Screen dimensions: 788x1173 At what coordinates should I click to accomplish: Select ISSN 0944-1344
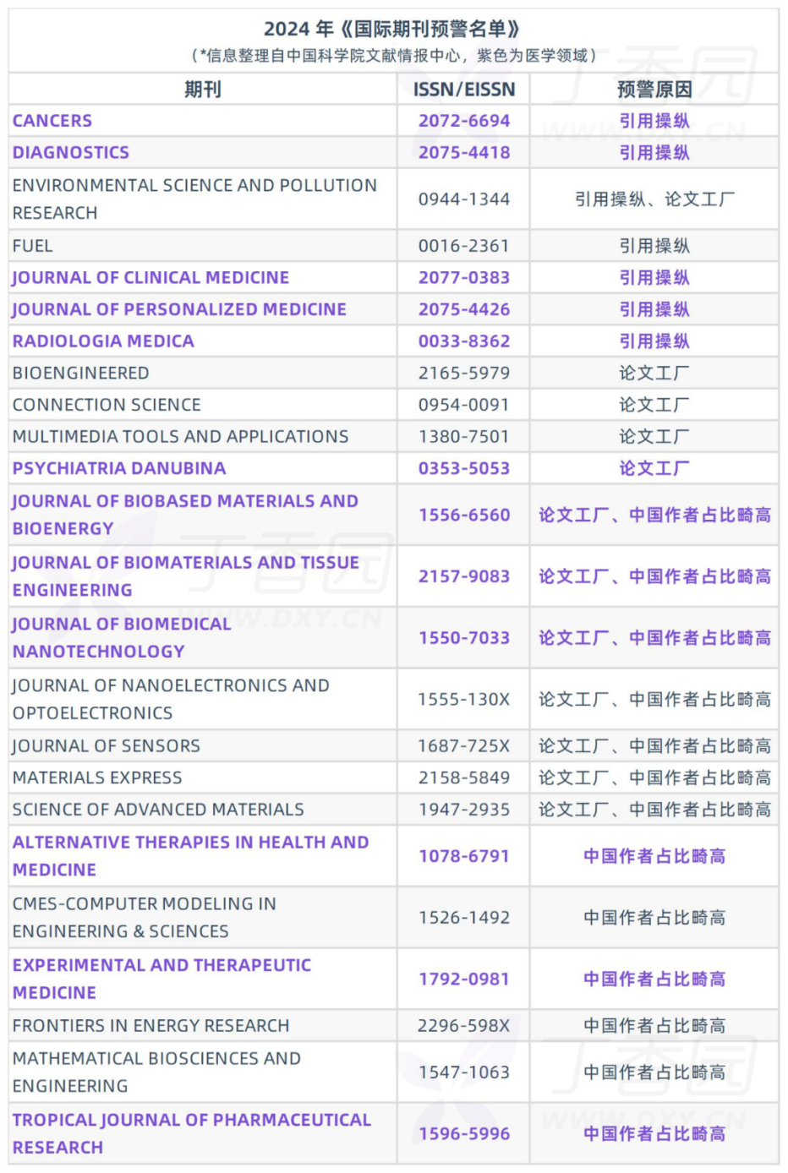[x=464, y=199]
